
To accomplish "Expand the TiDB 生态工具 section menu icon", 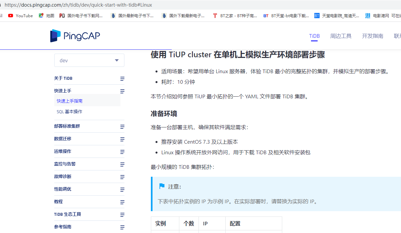I will (x=122, y=215).
